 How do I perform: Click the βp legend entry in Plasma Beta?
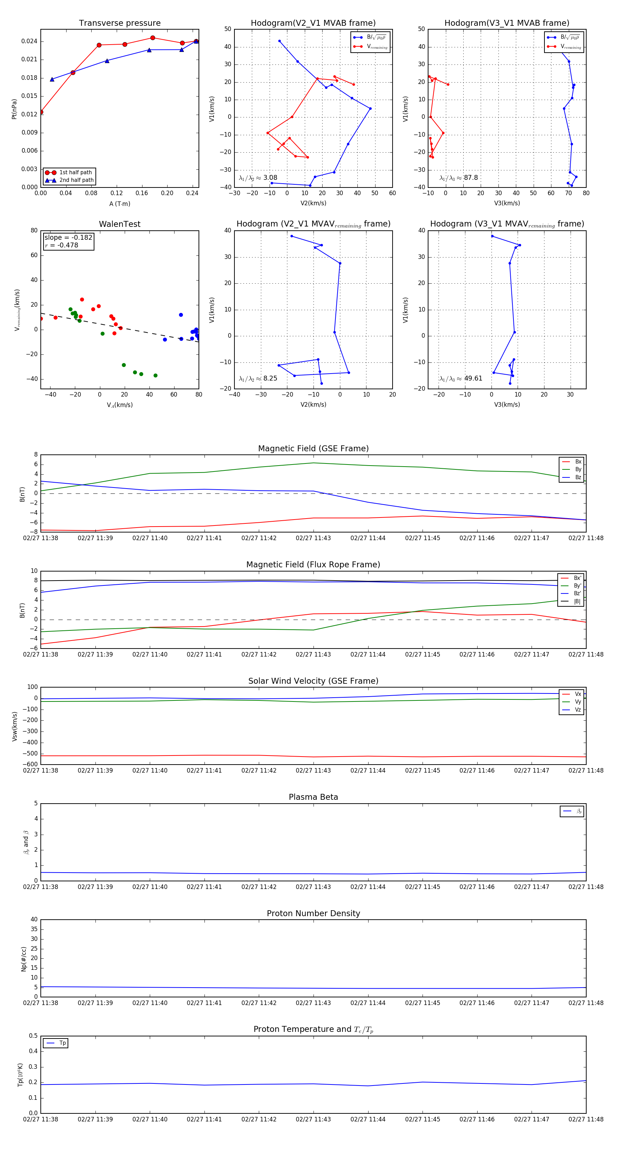[572, 811]
